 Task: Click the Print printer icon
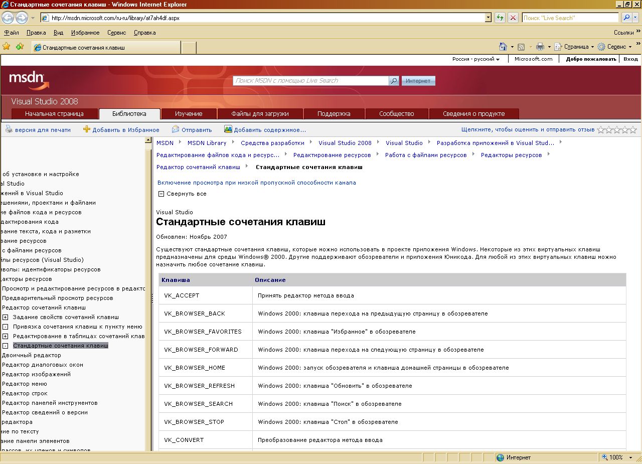pos(540,47)
